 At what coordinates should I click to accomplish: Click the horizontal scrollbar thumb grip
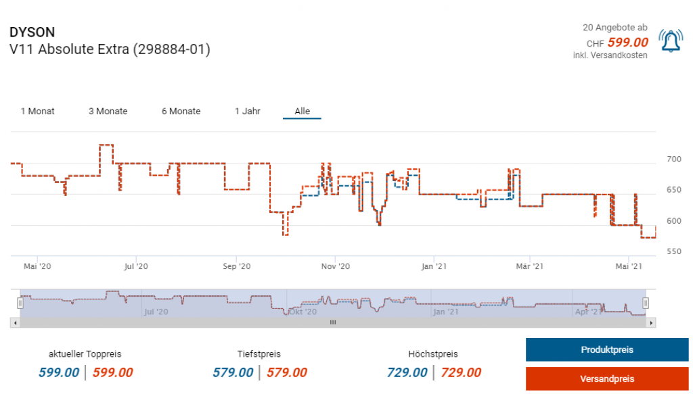(x=332, y=323)
